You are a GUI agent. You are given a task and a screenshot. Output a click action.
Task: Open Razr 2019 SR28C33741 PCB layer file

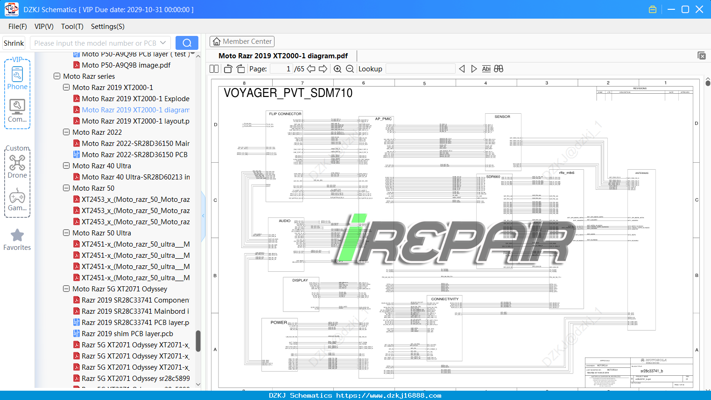click(x=131, y=322)
